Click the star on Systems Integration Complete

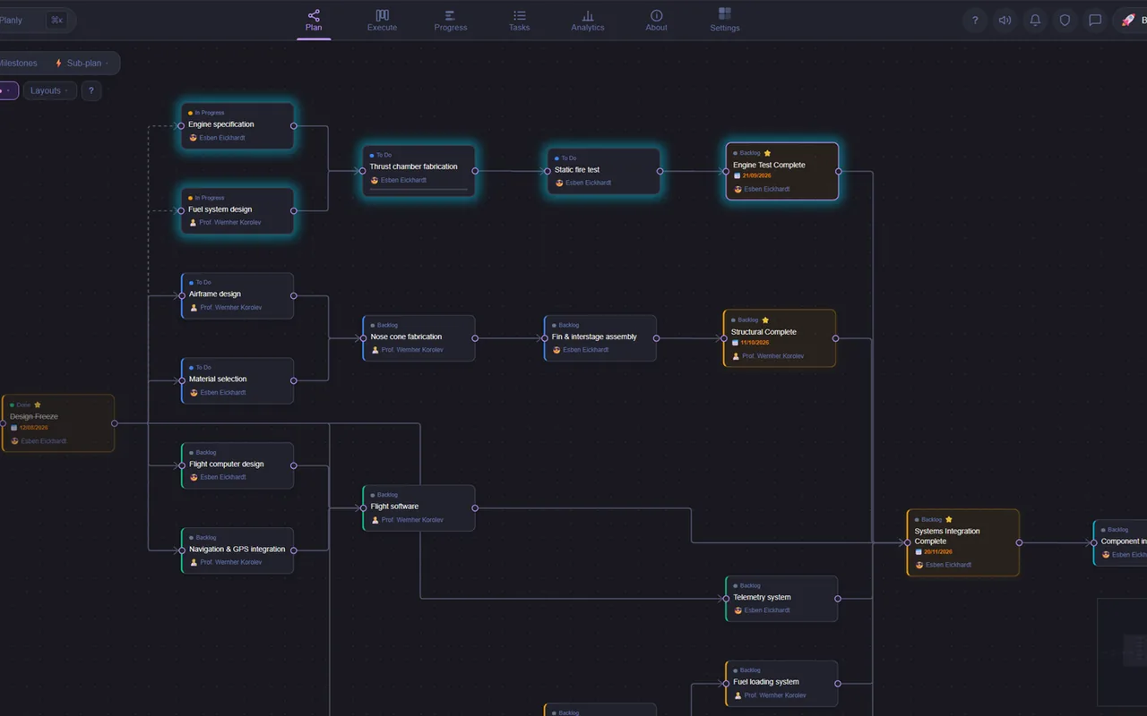click(949, 519)
